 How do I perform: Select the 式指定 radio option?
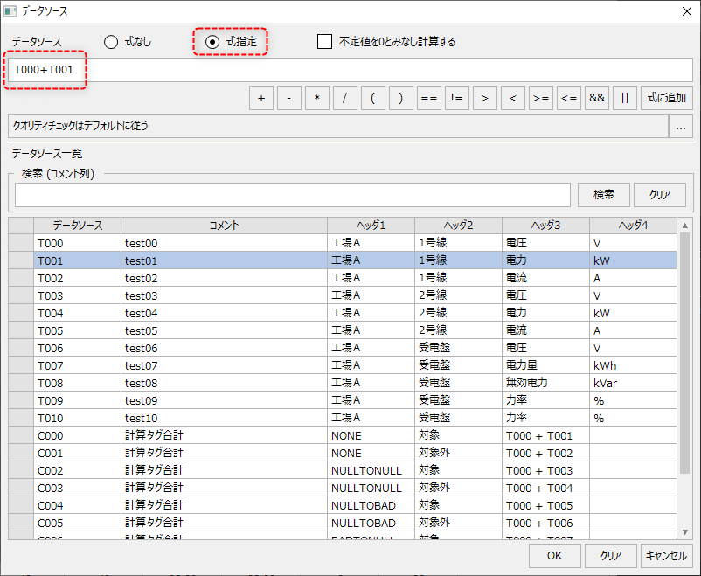pos(212,41)
